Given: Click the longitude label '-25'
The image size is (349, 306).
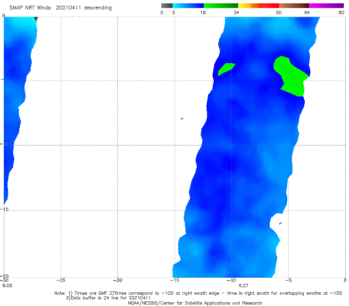Looking at the screenshot, I should 61,280.
